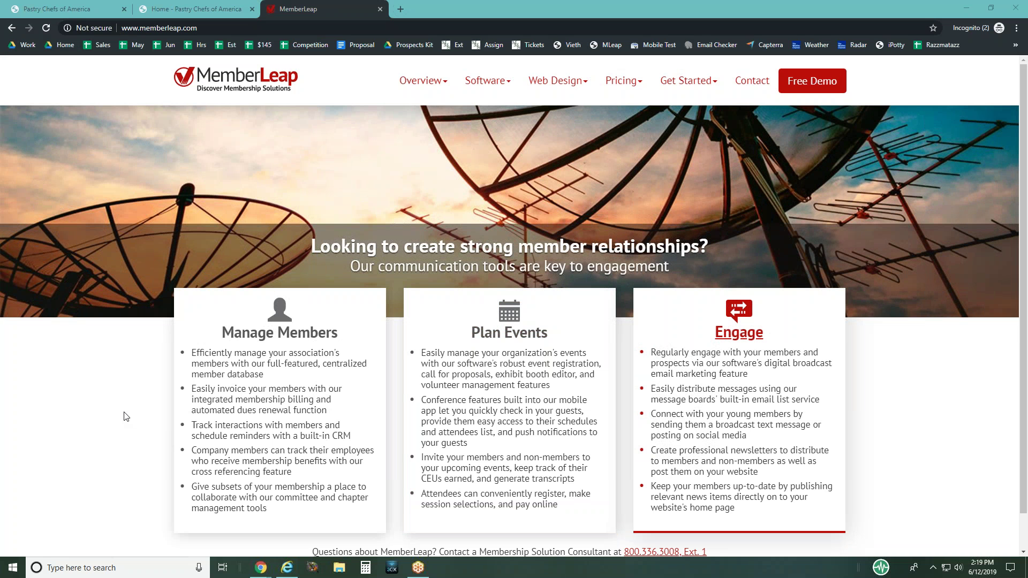This screenshot has width=1028, height=578.
Task: Open the Tickets bookmark
Action: [x=528, y=45]
